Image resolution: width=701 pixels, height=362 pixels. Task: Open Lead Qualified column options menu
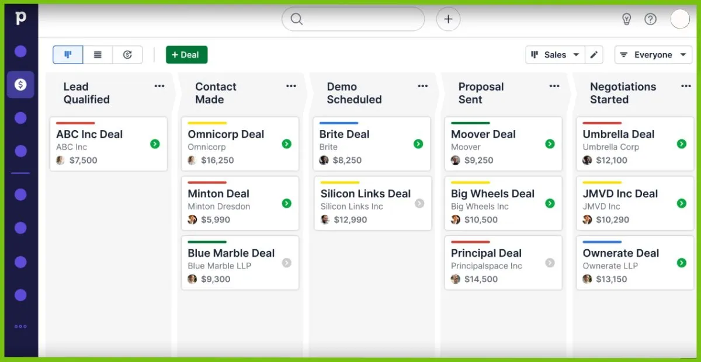(x=159, y=86)
